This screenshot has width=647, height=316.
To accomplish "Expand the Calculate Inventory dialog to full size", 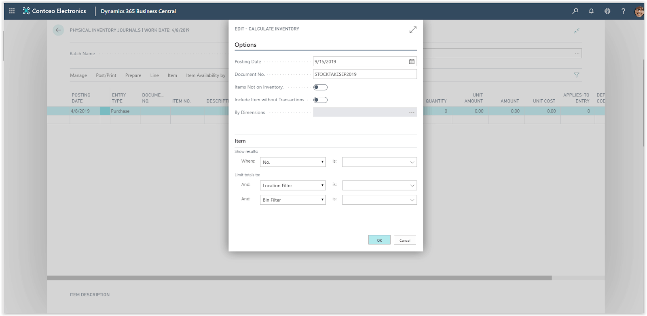I will (412, 30).
